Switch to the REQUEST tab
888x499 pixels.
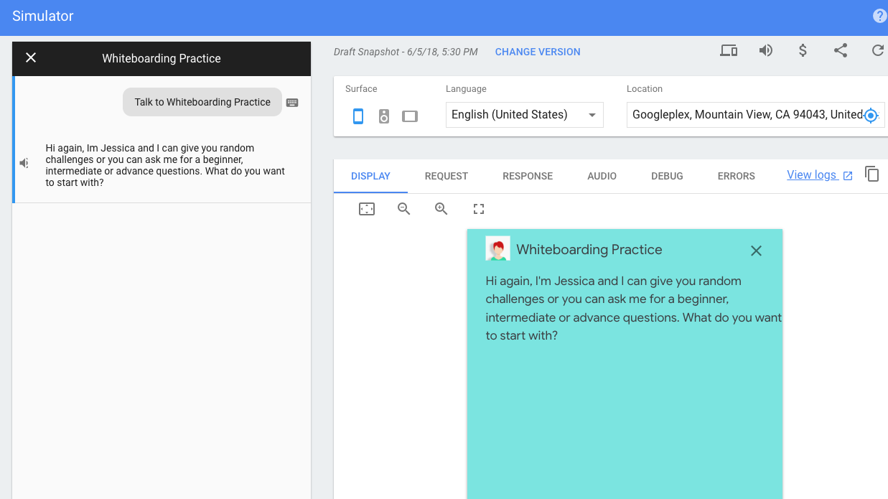click(x=447, y=176)
